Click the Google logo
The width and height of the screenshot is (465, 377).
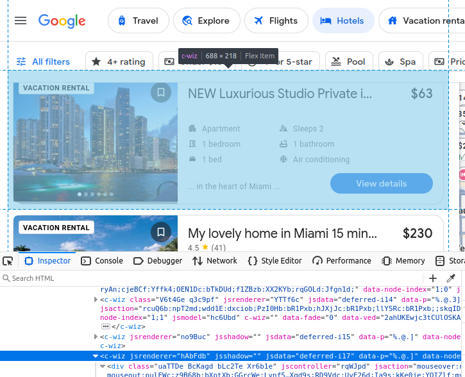coord(62,21)
